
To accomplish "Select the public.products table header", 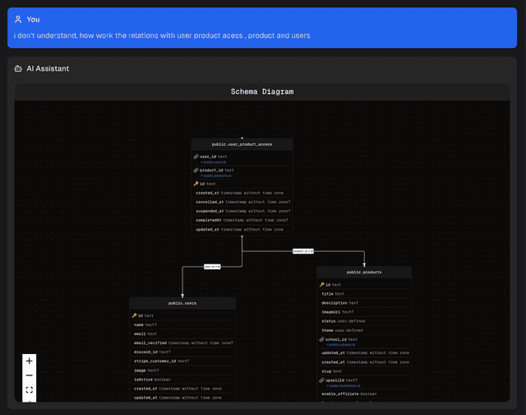I will pos(363,272).
